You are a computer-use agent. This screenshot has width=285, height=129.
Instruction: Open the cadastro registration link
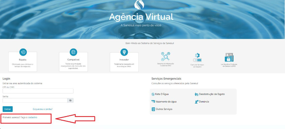pos(33,117)
